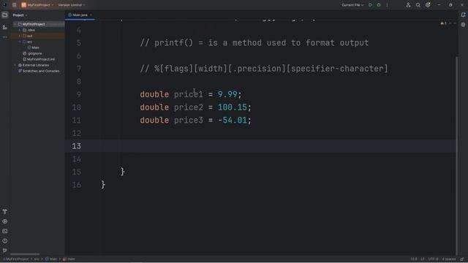Select the .gitignore file

coord(32,53)
